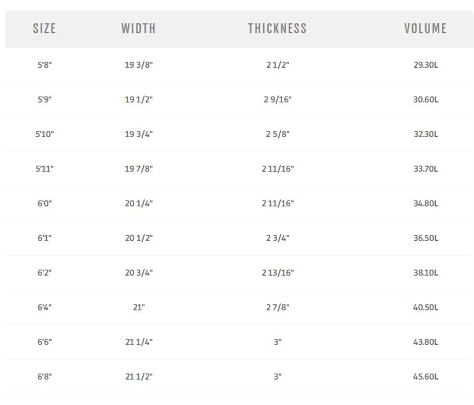Click the 2 13/16" thickness value

[278, 273]
